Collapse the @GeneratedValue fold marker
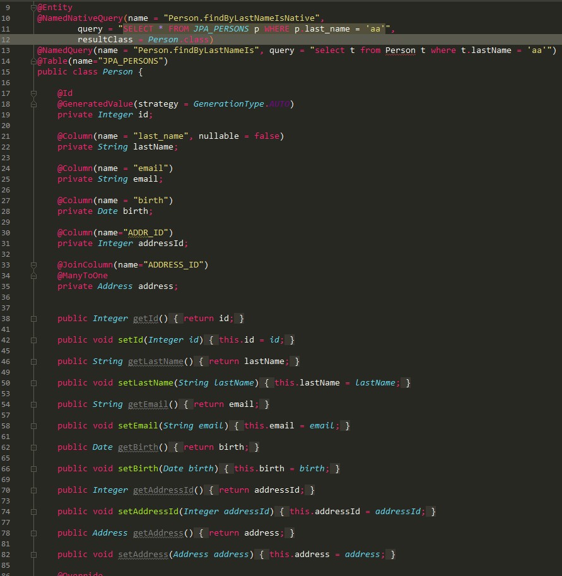Viewport: 562px width, 576px height. (33, 103)
